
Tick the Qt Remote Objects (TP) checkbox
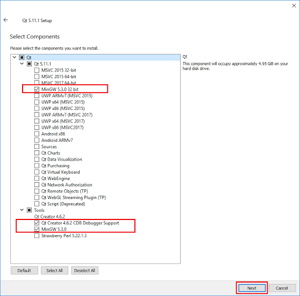pos(37,191)
